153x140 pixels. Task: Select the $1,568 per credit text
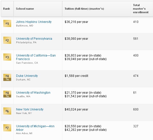point(76,76)
